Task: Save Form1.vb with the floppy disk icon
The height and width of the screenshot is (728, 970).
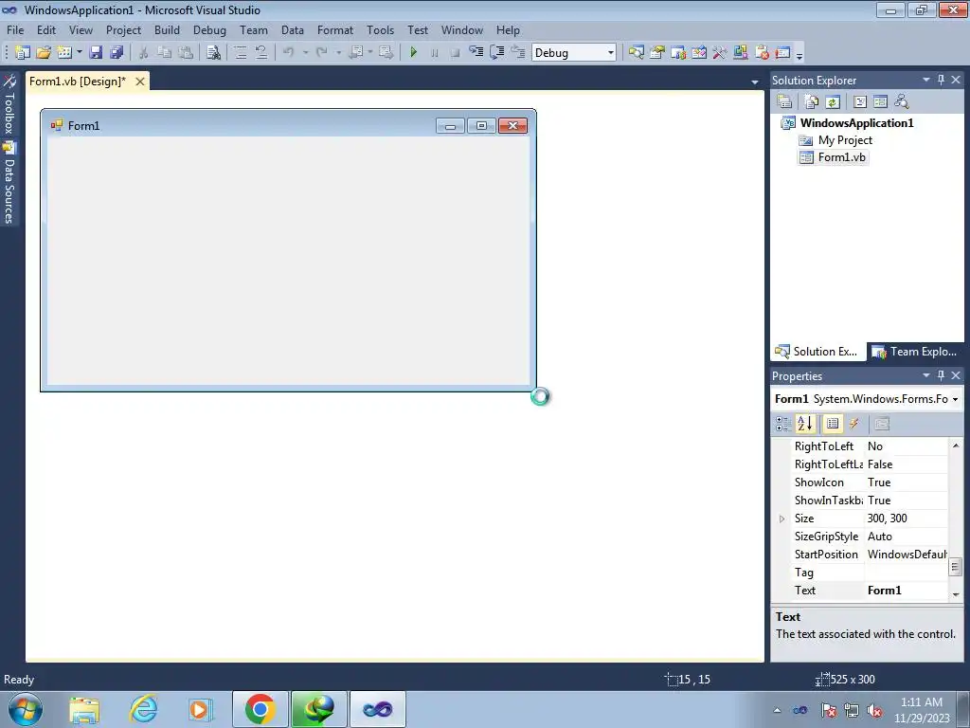Action: [96, 53]
